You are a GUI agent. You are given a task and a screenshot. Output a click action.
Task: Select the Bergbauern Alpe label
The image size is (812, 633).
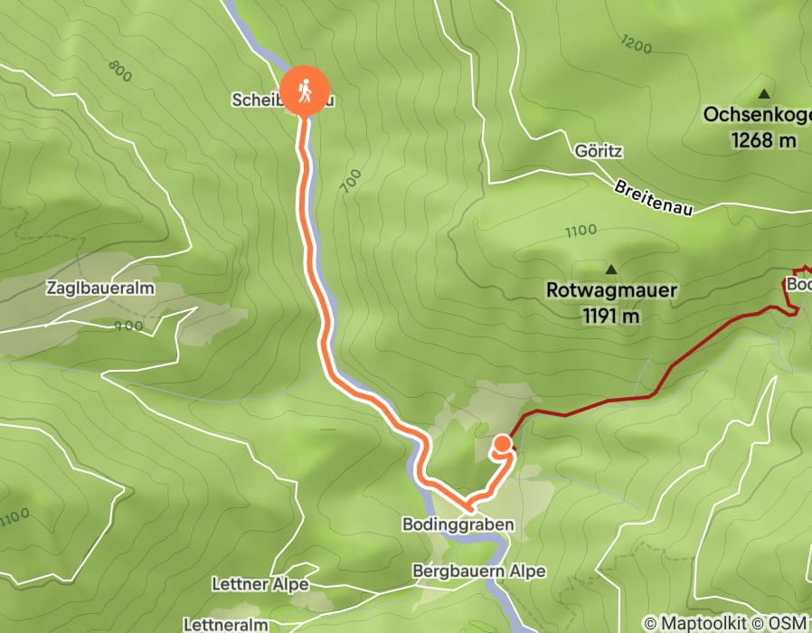(x=479, y=571)
